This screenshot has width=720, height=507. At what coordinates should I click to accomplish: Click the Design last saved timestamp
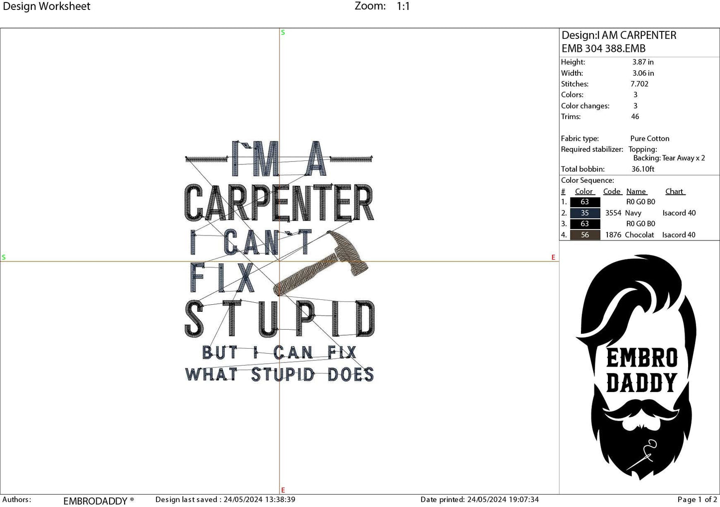(x=225, y=499)
